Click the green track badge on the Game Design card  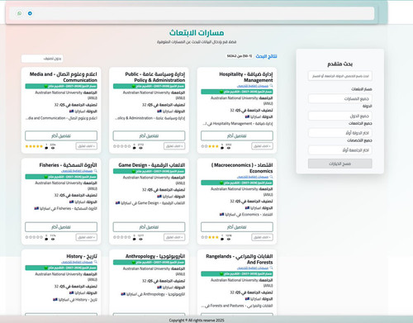tap(149, 171)
